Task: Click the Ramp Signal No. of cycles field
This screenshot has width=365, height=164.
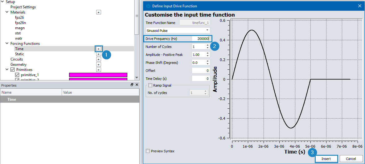Action: (x=197, y=93)
